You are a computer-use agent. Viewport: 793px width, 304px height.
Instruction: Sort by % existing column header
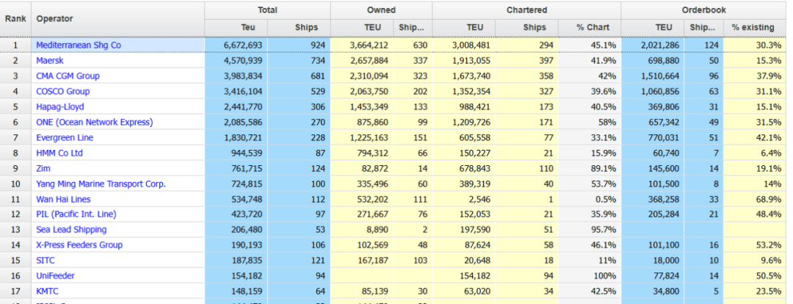coord(755,28)
